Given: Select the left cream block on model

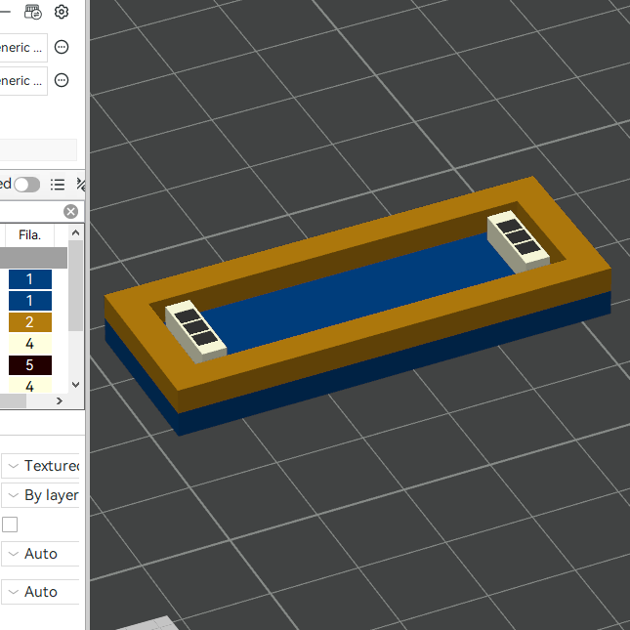Looking at the screenshot, I should 196,331.
